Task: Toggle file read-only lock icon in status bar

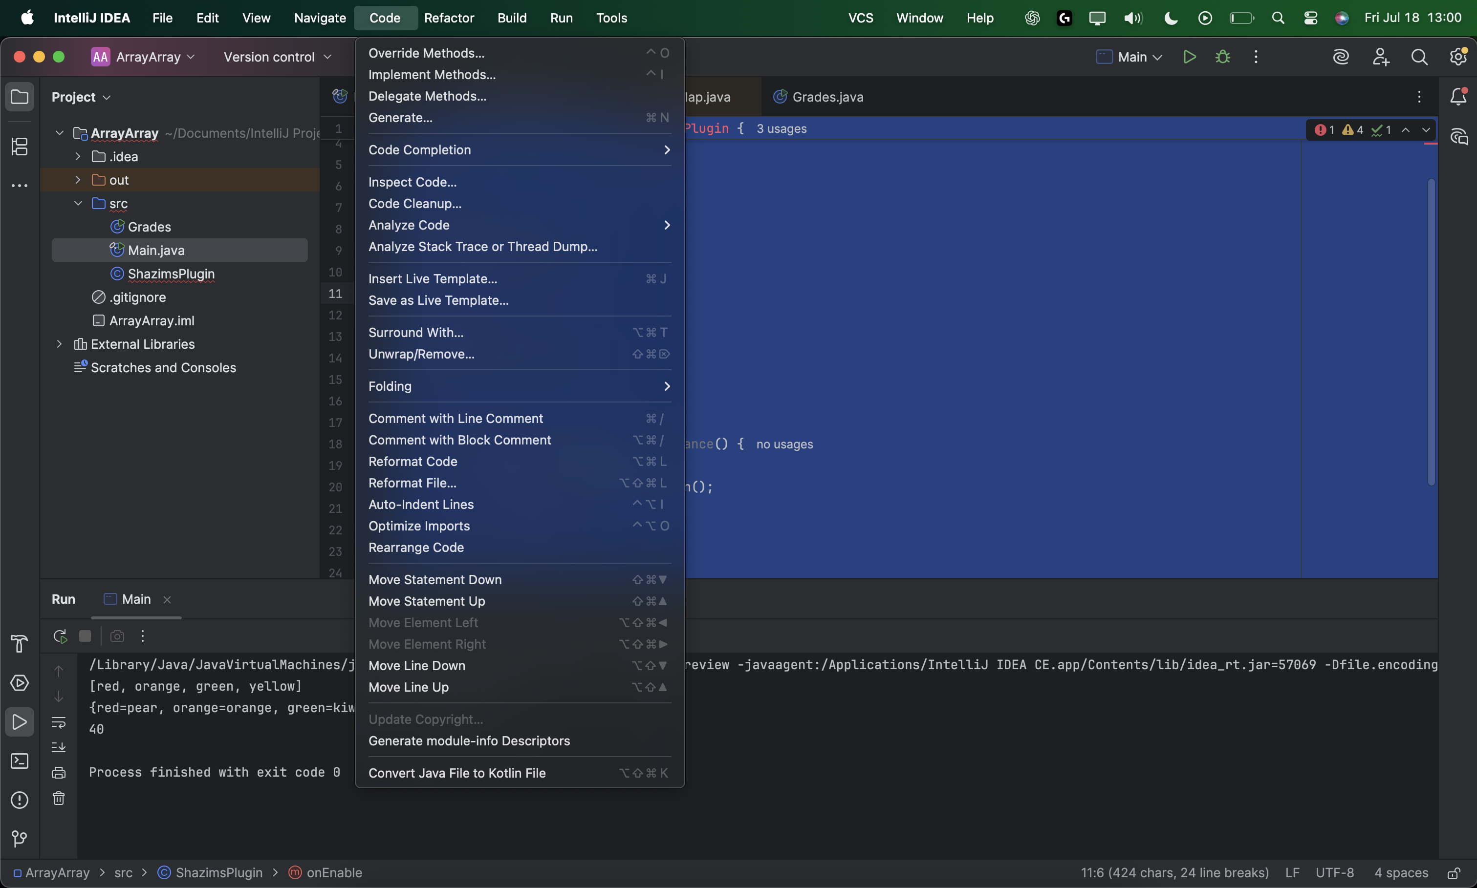Action: coord(1454,873)
